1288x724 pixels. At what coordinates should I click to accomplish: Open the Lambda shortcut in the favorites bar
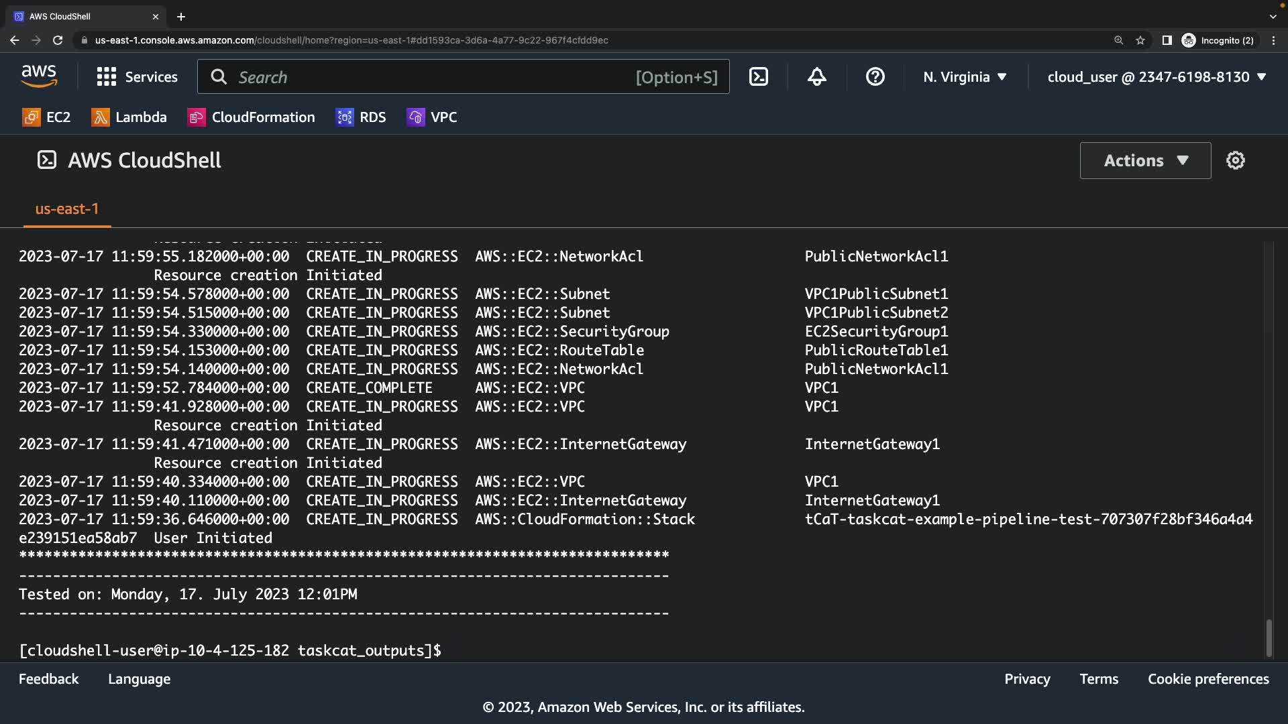129,117
